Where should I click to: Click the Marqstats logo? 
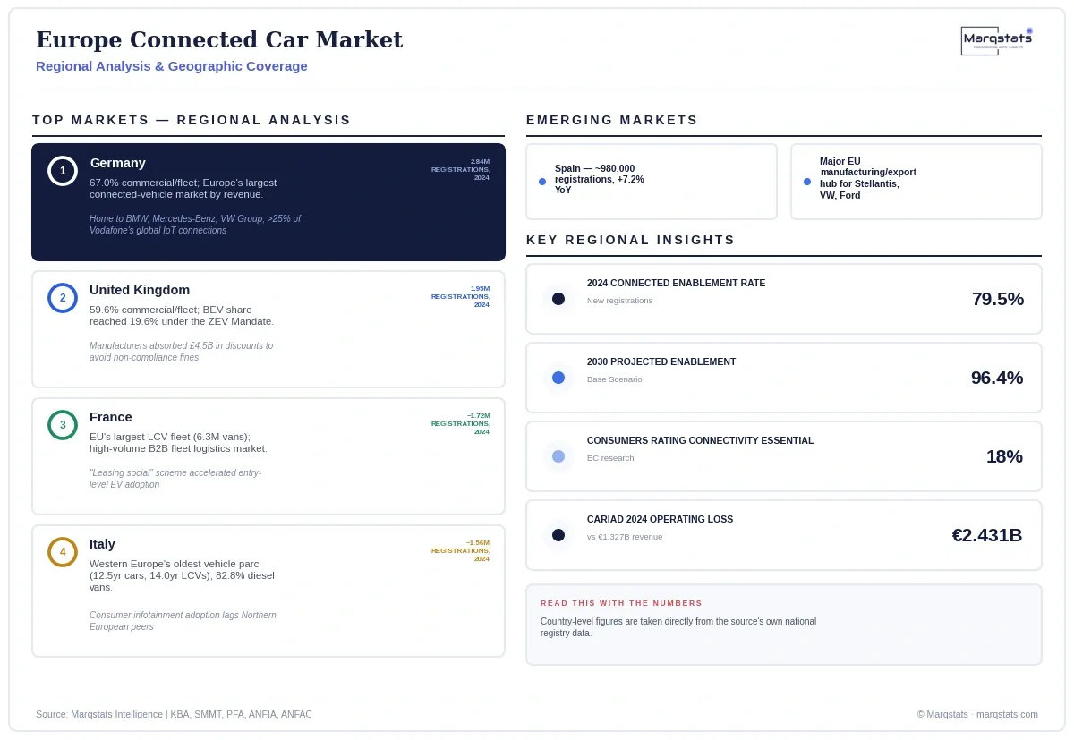tap(997, 40)
